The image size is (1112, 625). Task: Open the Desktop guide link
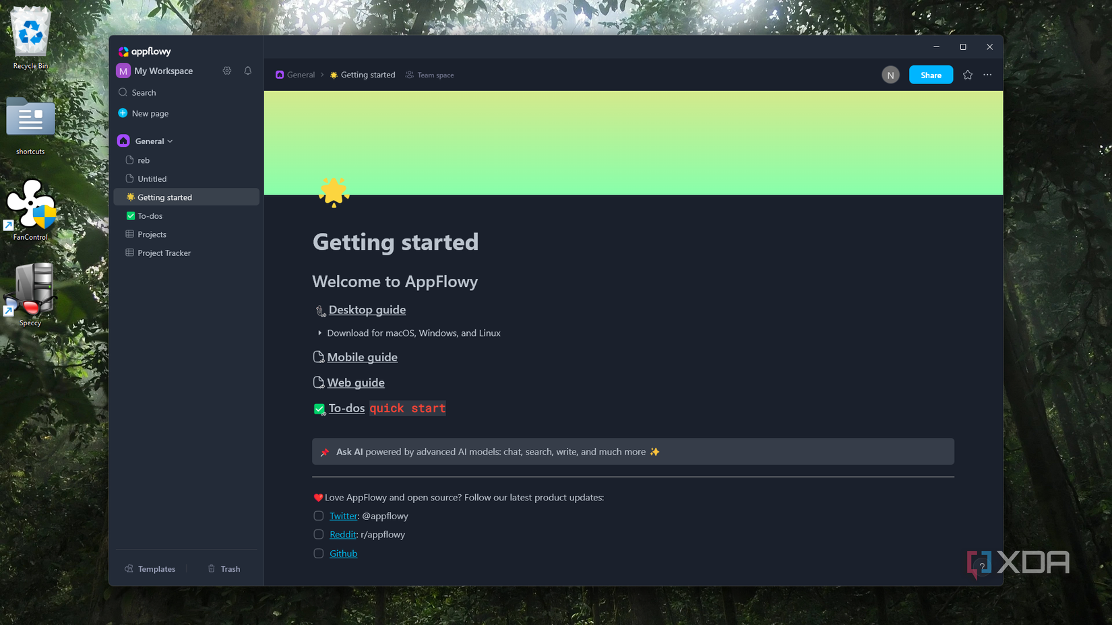(367, 310)
